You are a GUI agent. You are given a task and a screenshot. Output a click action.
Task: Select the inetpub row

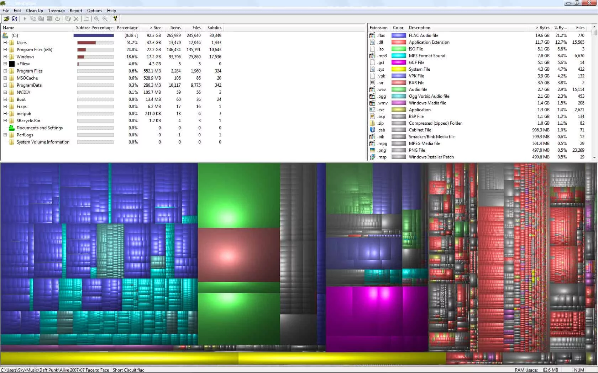pos(112,114)
